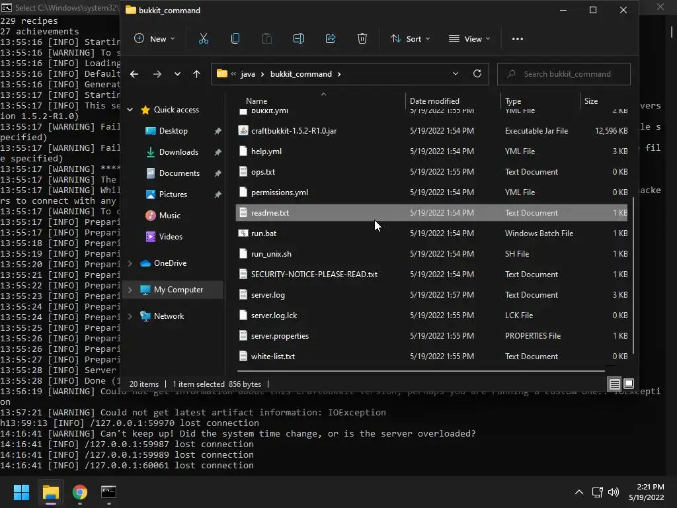Click Command Prompt icon in taskbar
This screenshot has width=677, height=508.
pos(108,492)
